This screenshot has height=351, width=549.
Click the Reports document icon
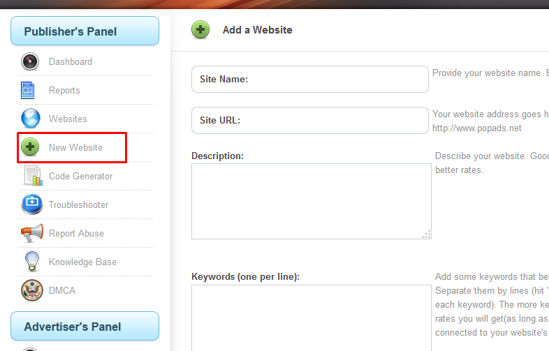(x=28, y=90)
